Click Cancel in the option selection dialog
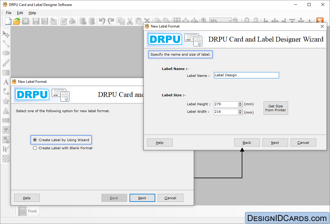 pyautogui.click(x=171, y=198)
